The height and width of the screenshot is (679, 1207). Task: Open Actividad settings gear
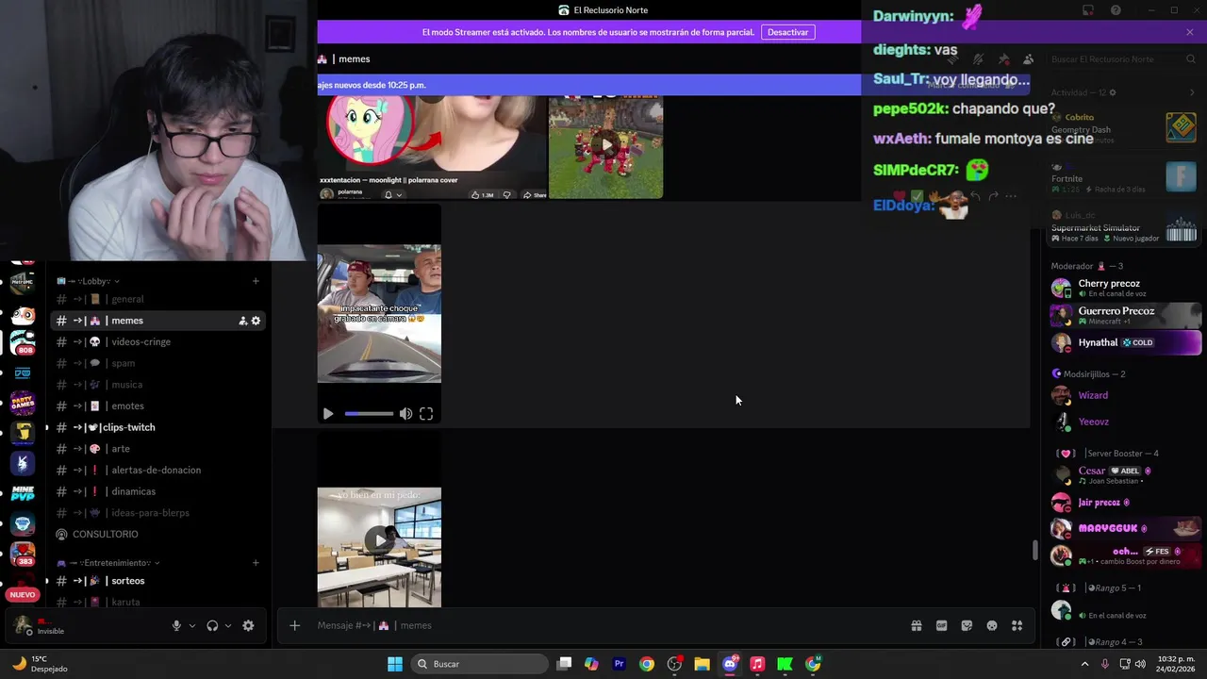point(1113,92)
